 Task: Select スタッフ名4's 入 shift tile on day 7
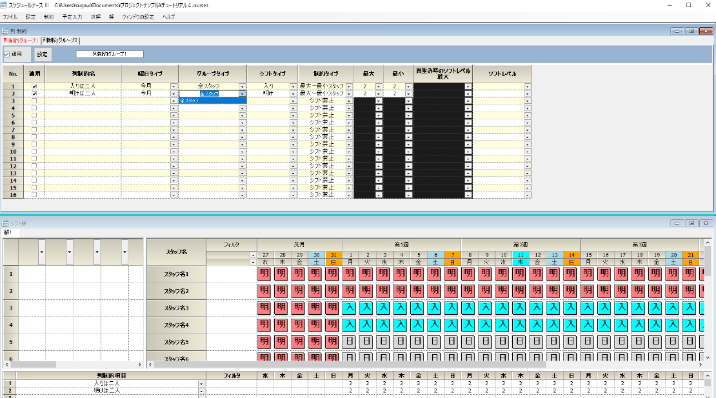pyautogui.click(x=452, y=325)
